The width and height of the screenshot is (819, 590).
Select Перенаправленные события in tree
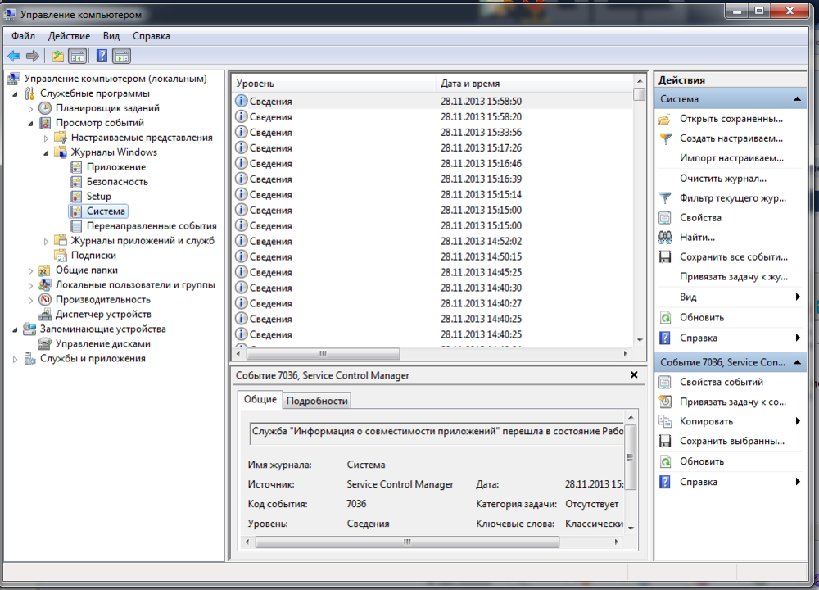point(152,226)
